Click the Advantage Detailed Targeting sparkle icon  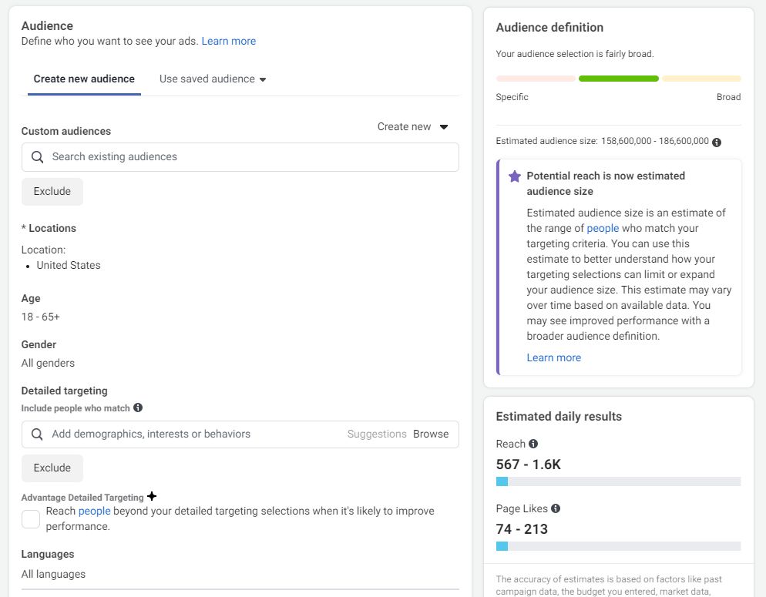click(x=152, y=496)
